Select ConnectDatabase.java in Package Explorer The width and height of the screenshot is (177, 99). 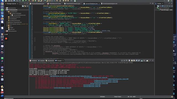click(19, 15)
